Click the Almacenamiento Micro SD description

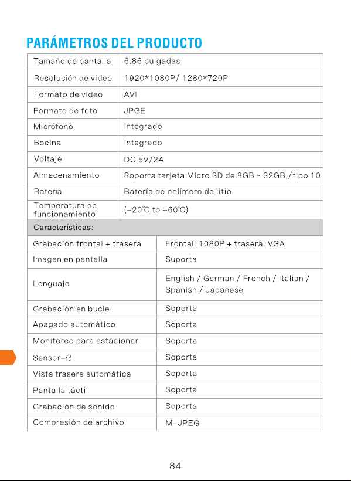tap(222, 175)
